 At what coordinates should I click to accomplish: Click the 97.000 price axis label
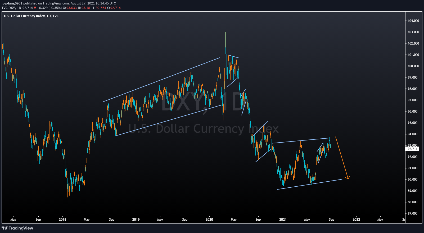[413, 100]
